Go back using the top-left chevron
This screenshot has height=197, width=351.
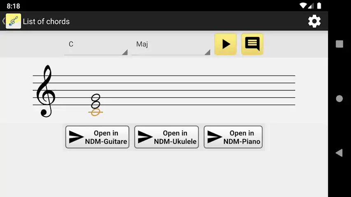click(x=3, y=21)
